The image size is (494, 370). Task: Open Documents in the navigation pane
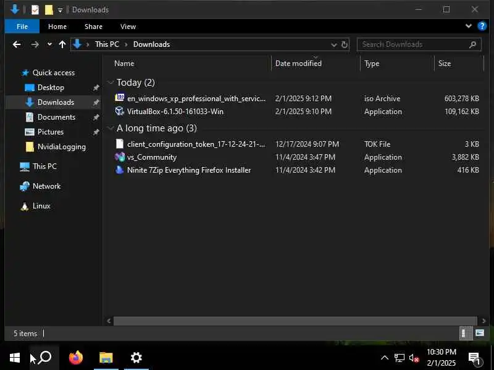click(56, 117)
